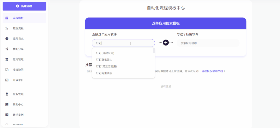This screenshot has height=128, width=280.
Task: Click the 搜索应用名称 search field
Action: pyautogui.click(x=208, y=43)
